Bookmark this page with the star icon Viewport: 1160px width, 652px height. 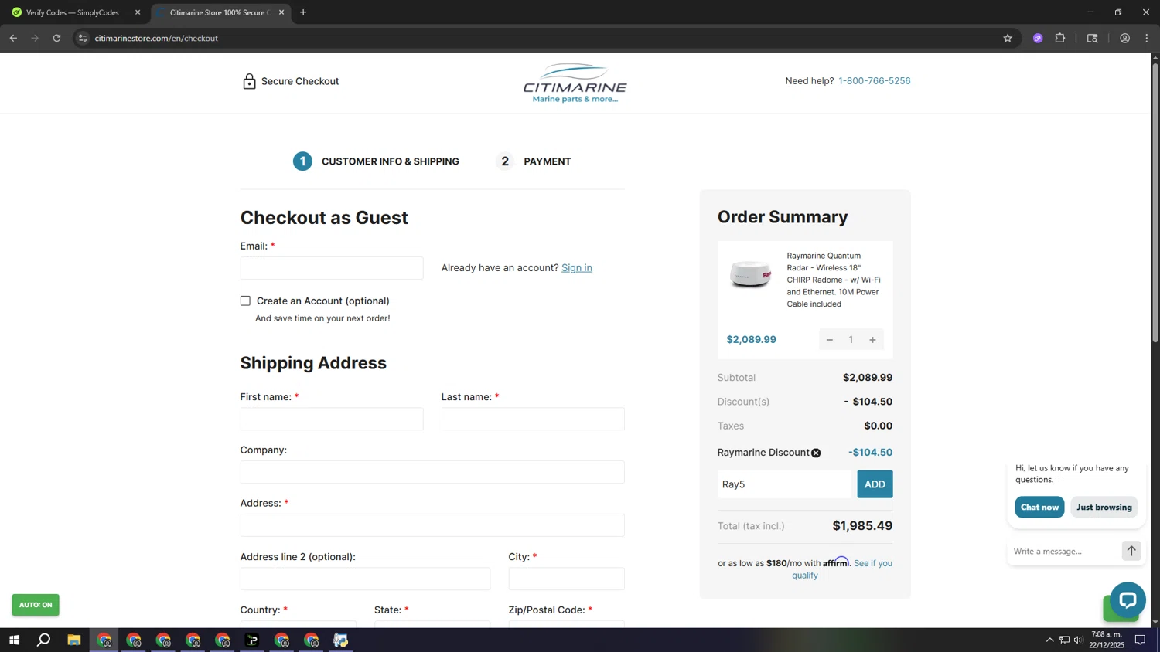click(x=1008, y=38)
